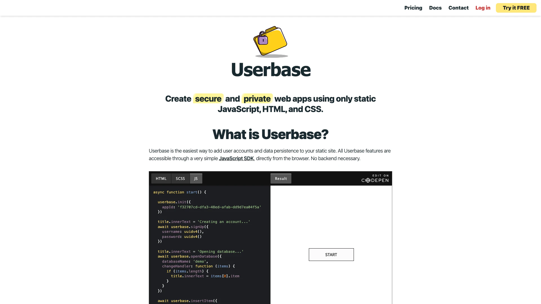This screenshot has height=304, width=541.
Task: Select the SCSS tab
Action: (x=180, y=178)
